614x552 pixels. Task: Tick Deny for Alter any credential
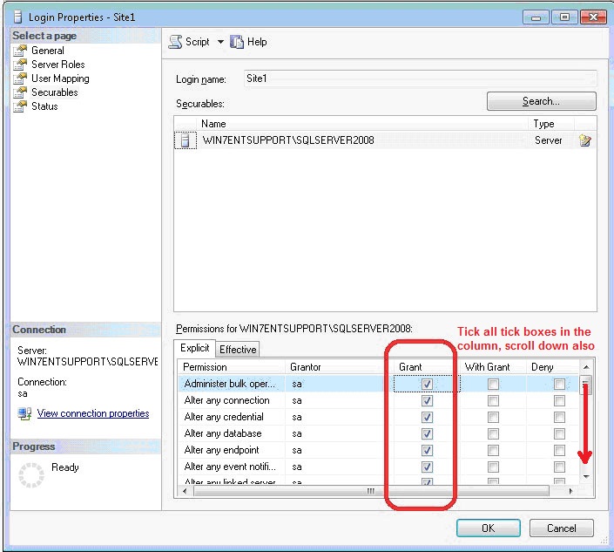pos(559,418)
